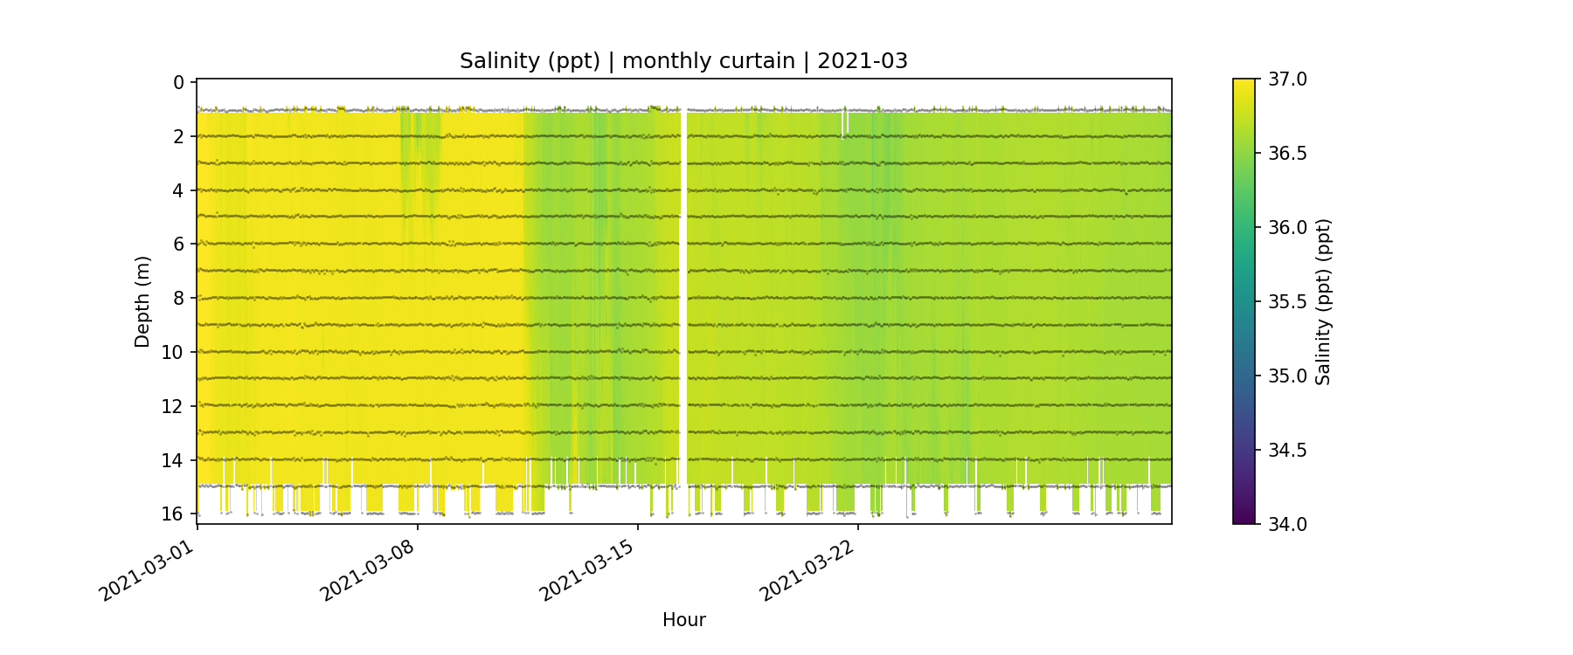The height and width of the screenshot is (655, 1573).
Task: Click the 35.5 colorbar tick label
Action: click(x=1287, y=302)
